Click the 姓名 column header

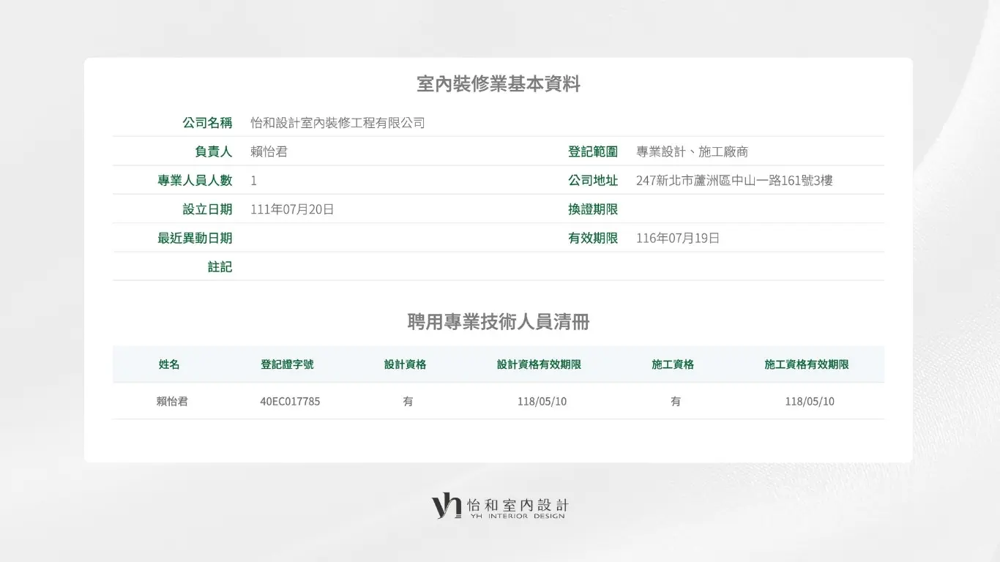click(169, 364)
